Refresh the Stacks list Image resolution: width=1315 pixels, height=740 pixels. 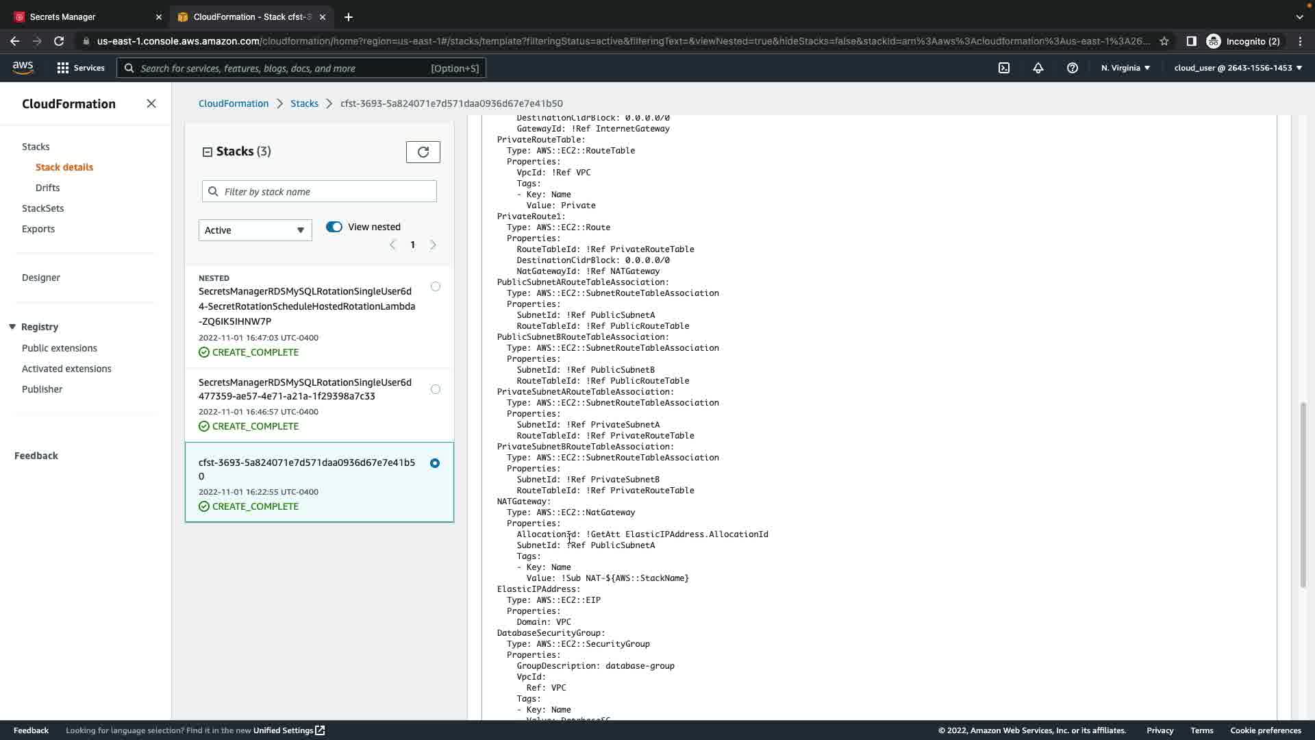[423, 152]
